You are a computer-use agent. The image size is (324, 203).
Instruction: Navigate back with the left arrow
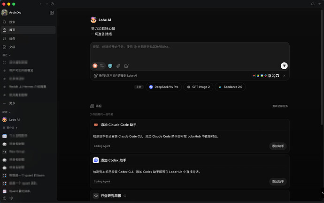(41, 4)
